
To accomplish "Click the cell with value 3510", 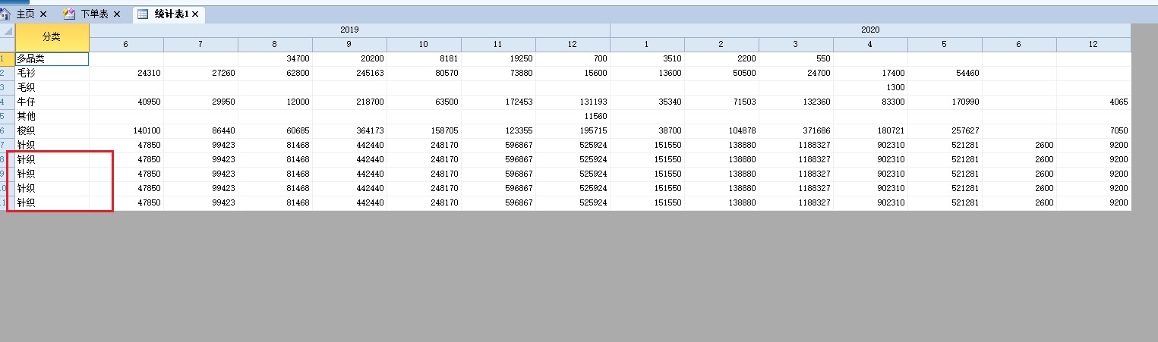I will pos(647,58).
